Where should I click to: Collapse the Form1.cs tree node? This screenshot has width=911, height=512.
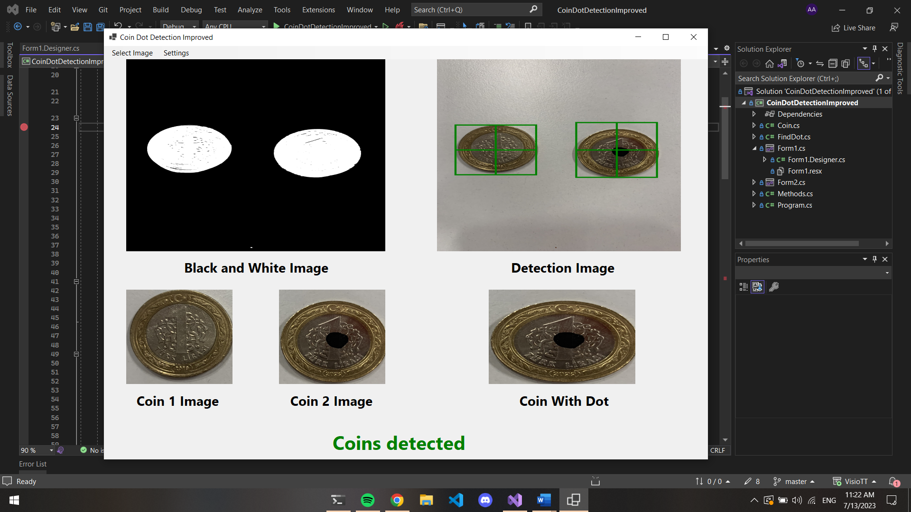[754, 148]
